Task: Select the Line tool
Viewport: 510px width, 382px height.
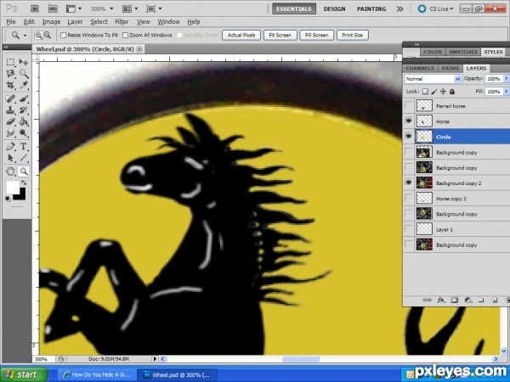Action: (24, 158)
